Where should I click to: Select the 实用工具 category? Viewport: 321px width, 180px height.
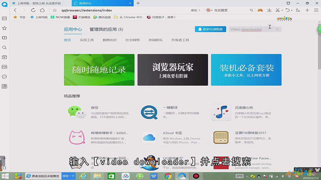87,40
